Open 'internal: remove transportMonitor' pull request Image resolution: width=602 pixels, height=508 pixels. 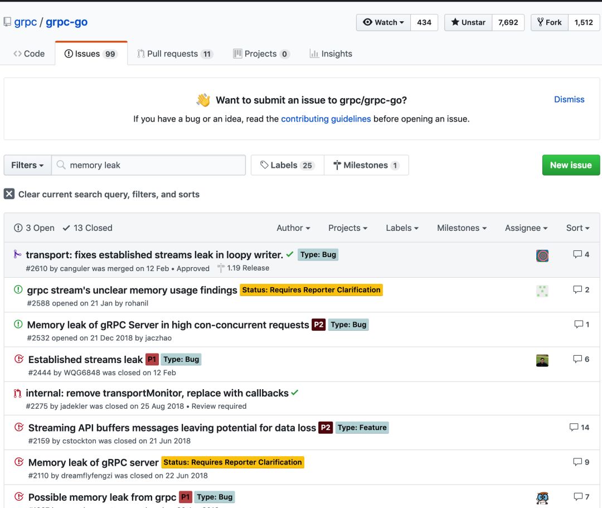157,393
